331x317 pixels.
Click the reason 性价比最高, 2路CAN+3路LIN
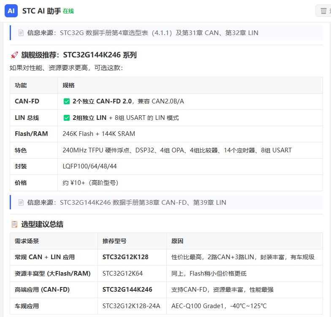(x=213, y=257)
